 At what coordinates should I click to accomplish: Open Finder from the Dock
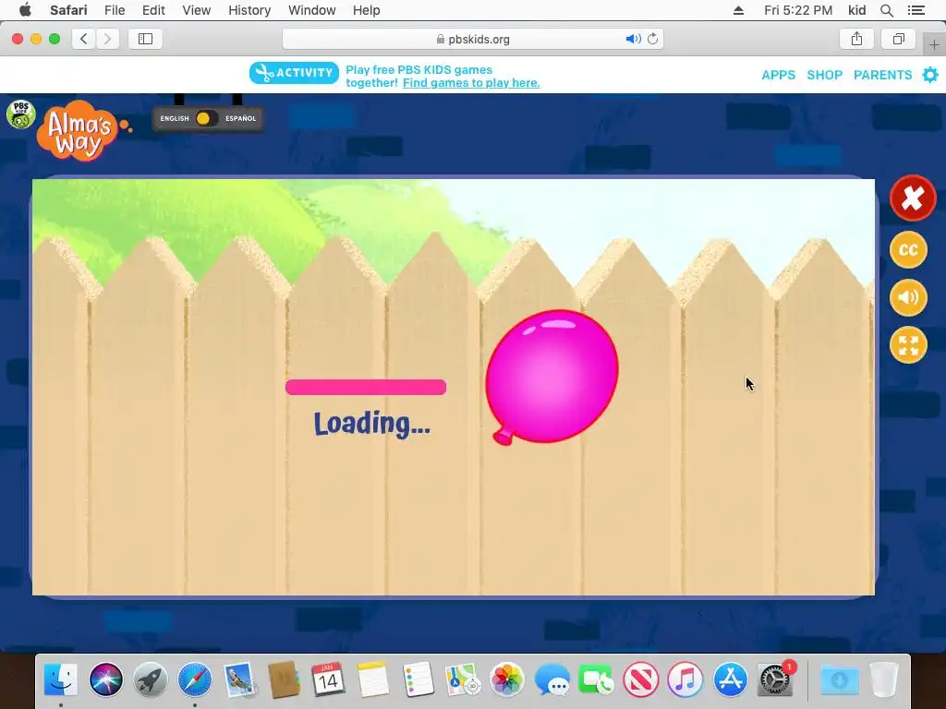(x=61, y=679)
